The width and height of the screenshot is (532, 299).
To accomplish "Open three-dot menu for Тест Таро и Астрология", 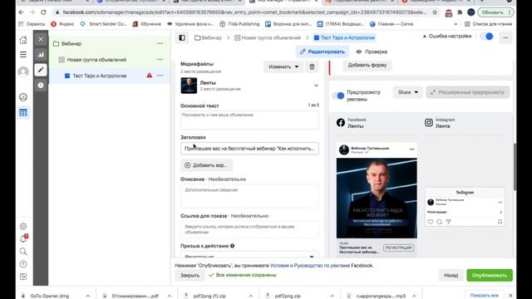I will pos(160,76).
